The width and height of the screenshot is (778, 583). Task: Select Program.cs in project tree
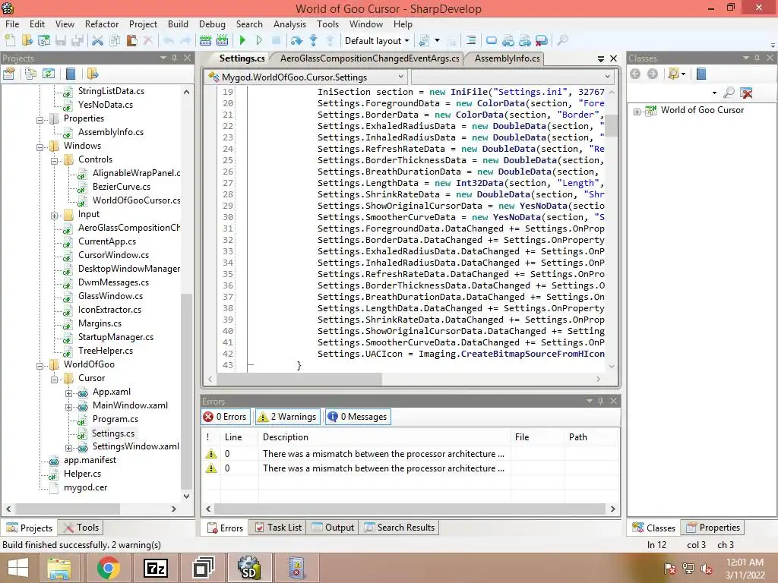coord(115,419)
